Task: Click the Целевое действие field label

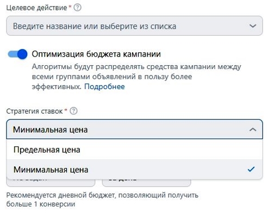Action: (36, 8)
